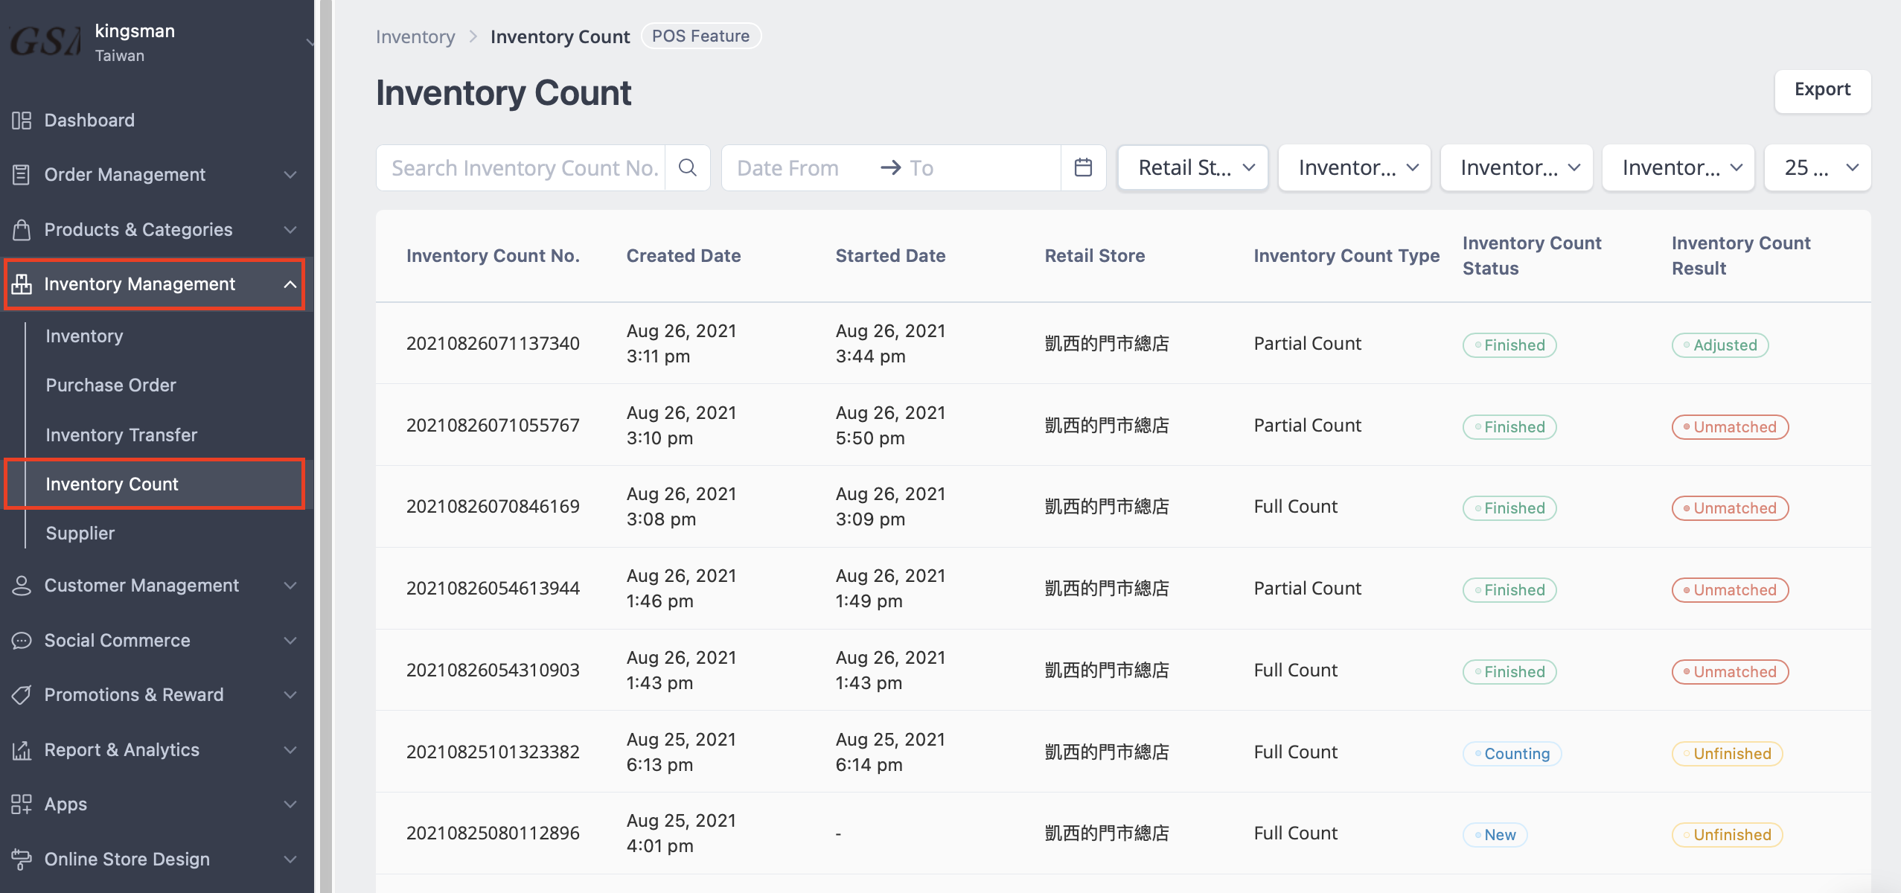Click the Customer Management person icon
This screenshot has width=1901, height=893.
[22, 586]
